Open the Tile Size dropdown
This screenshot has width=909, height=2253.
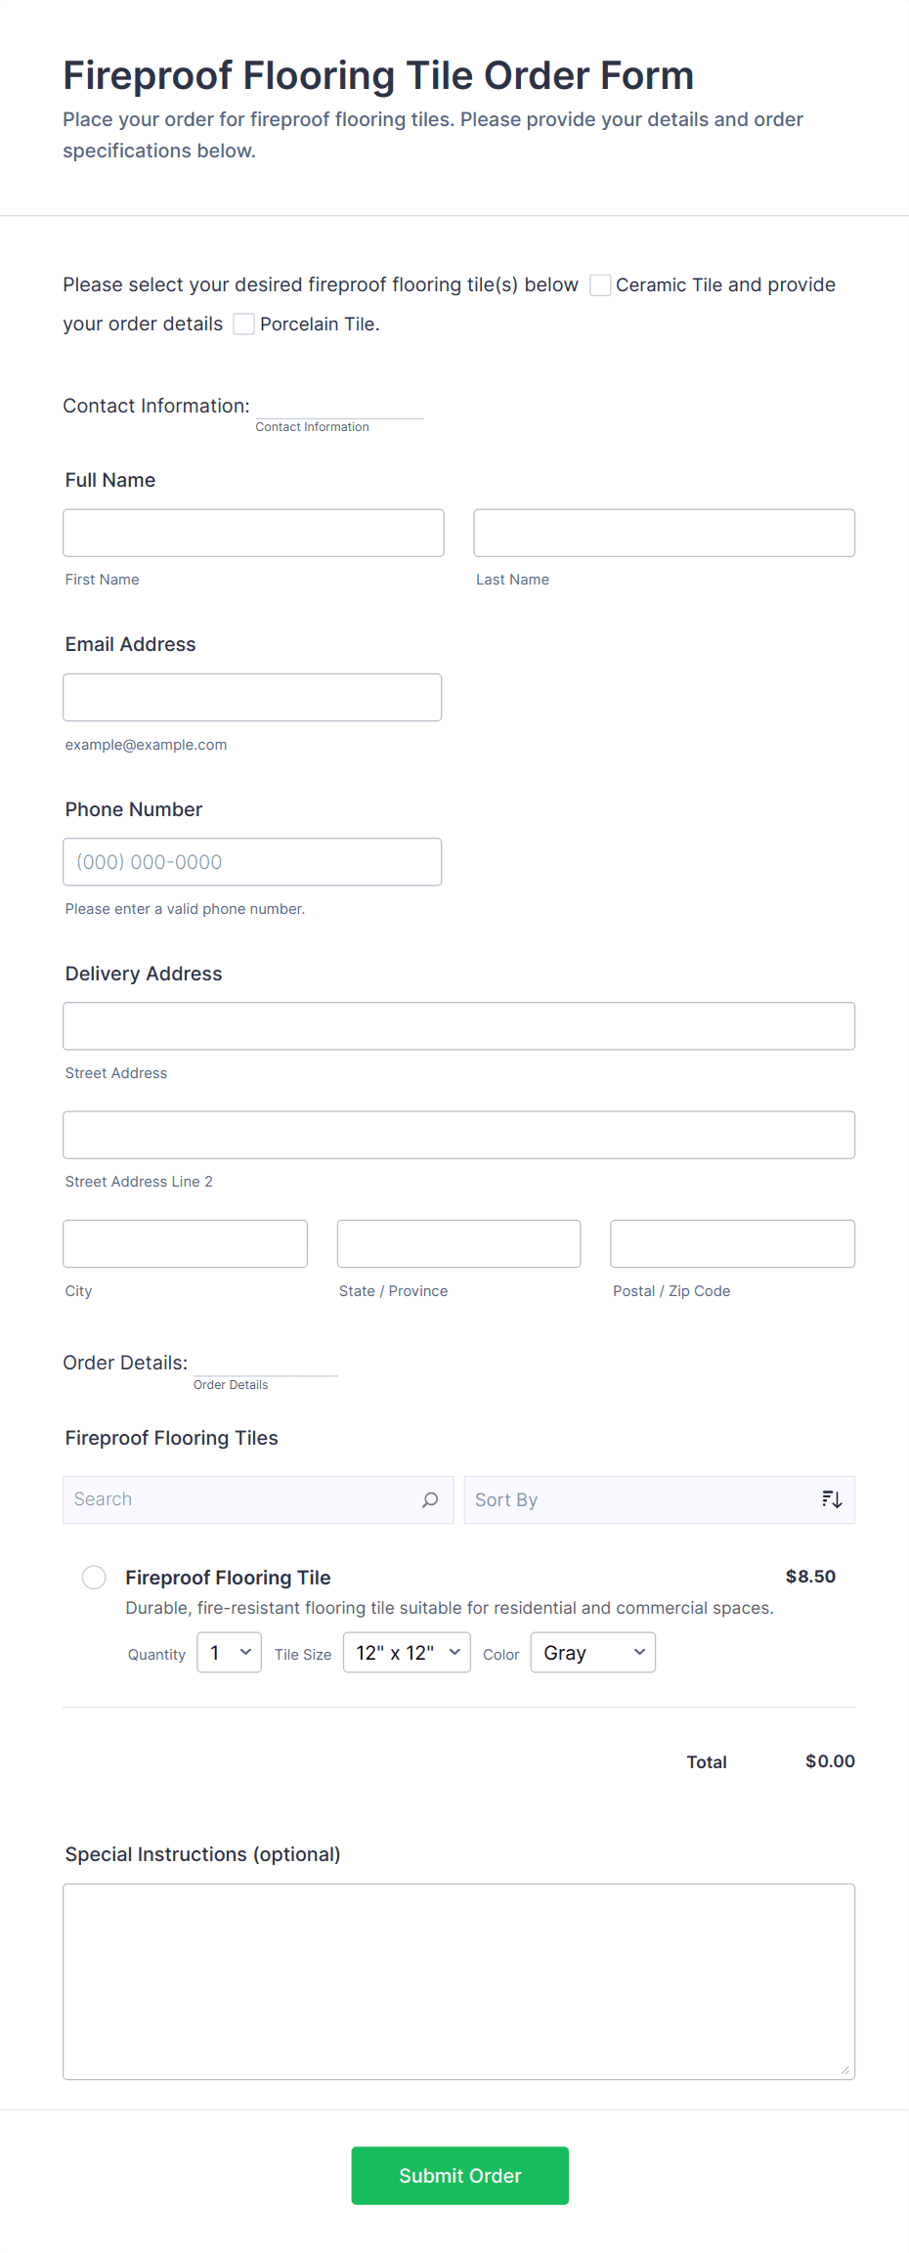click(x=407, y=1653)
